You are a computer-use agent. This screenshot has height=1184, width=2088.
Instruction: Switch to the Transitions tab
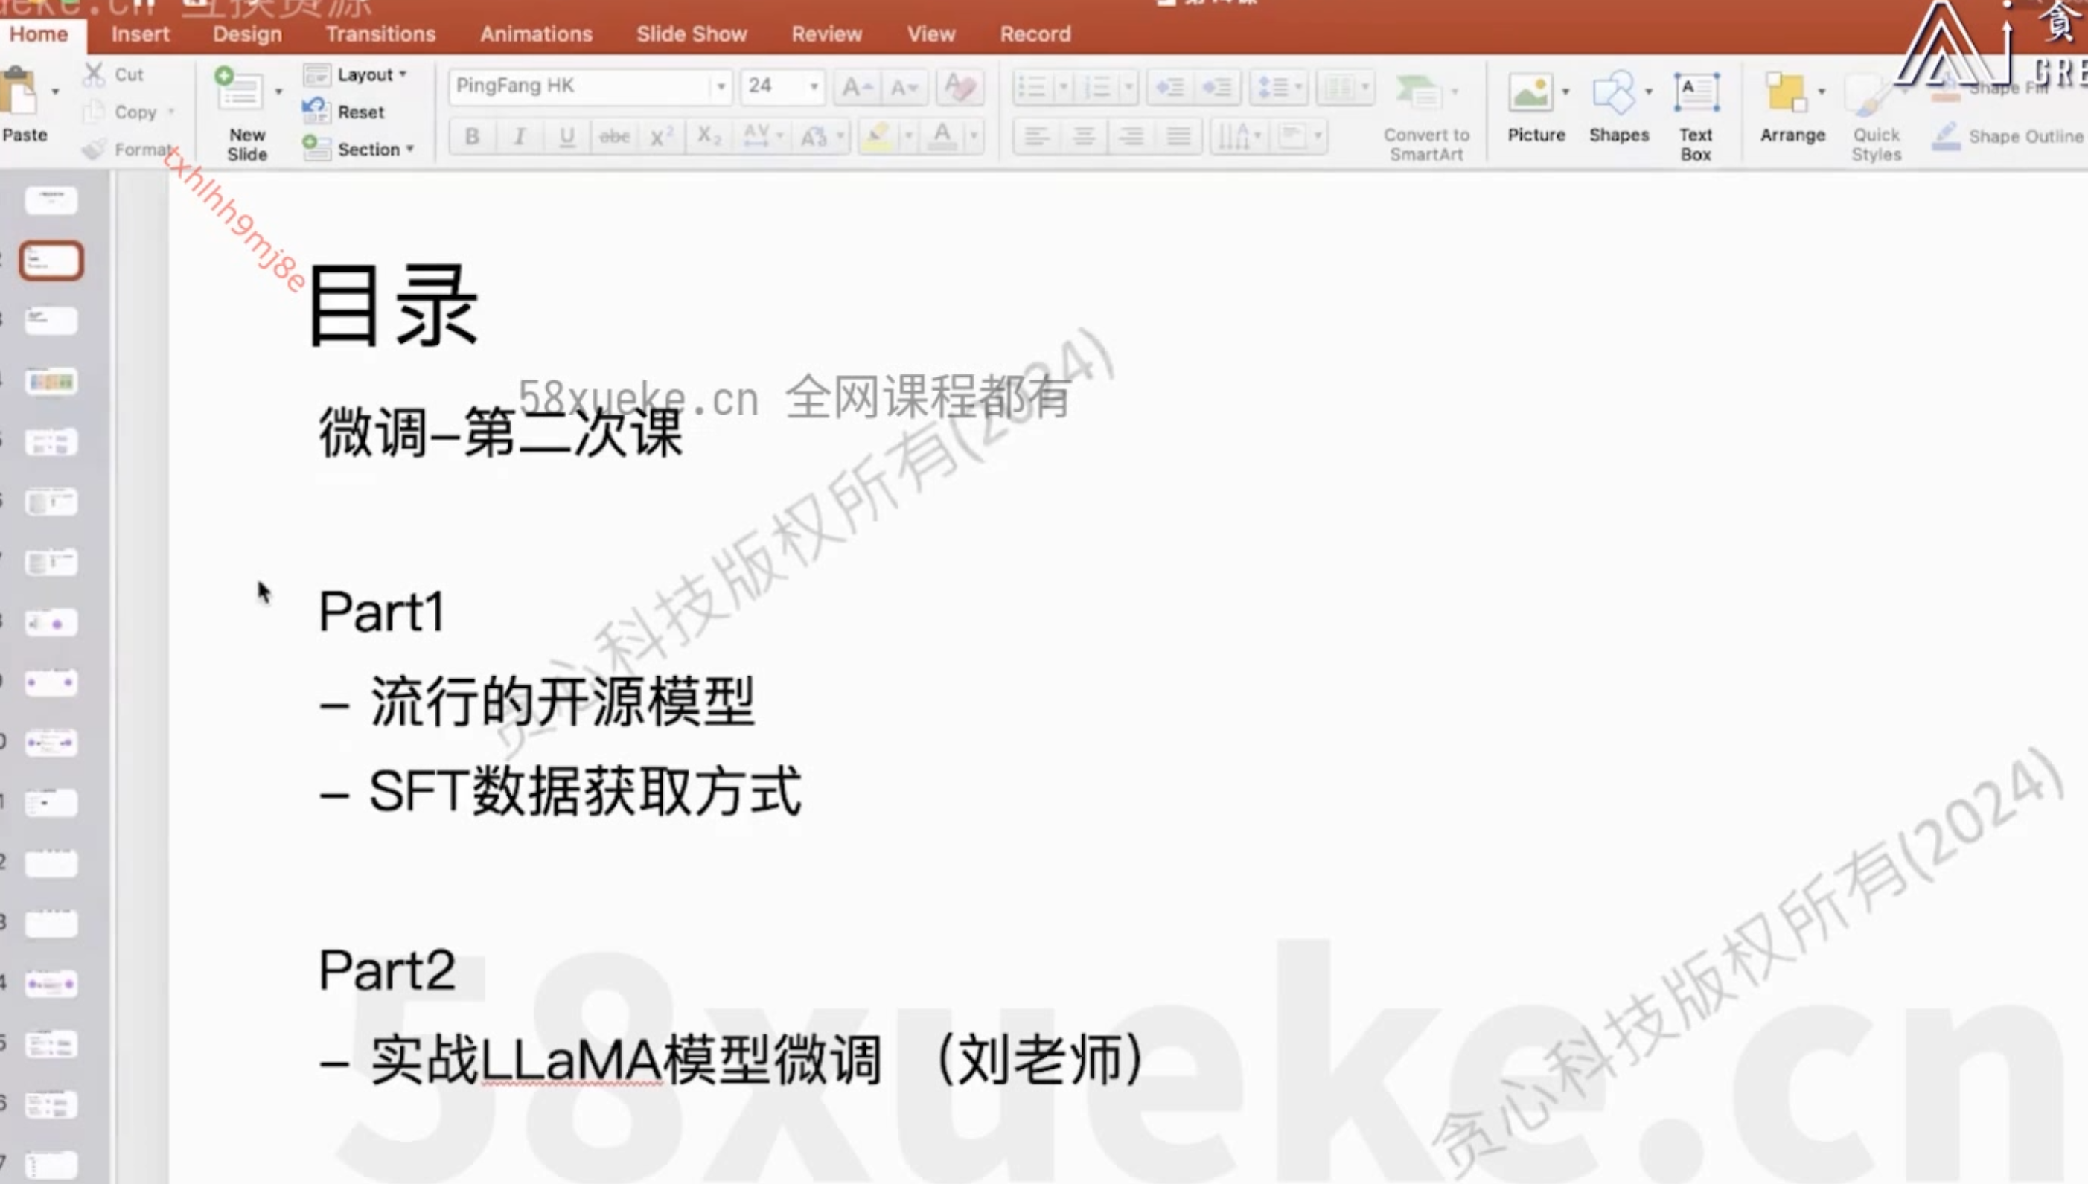coord(380,34)
